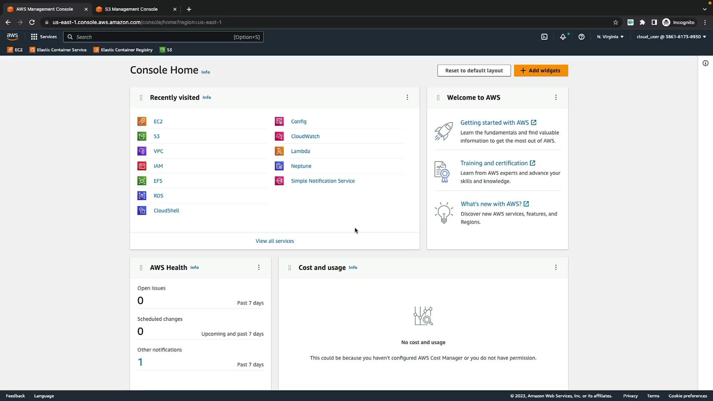This screenshot has width=713, height=401.
Task: Open Cost and usage widget options menu
Action: pos(556,267)
